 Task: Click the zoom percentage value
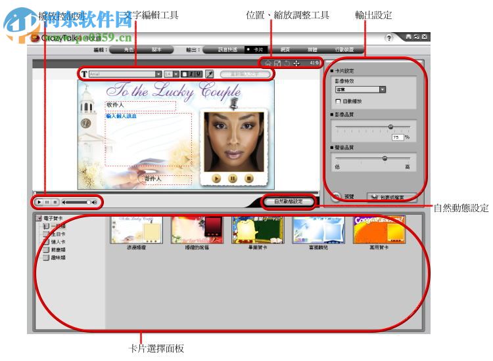click(x=314, y=63)
